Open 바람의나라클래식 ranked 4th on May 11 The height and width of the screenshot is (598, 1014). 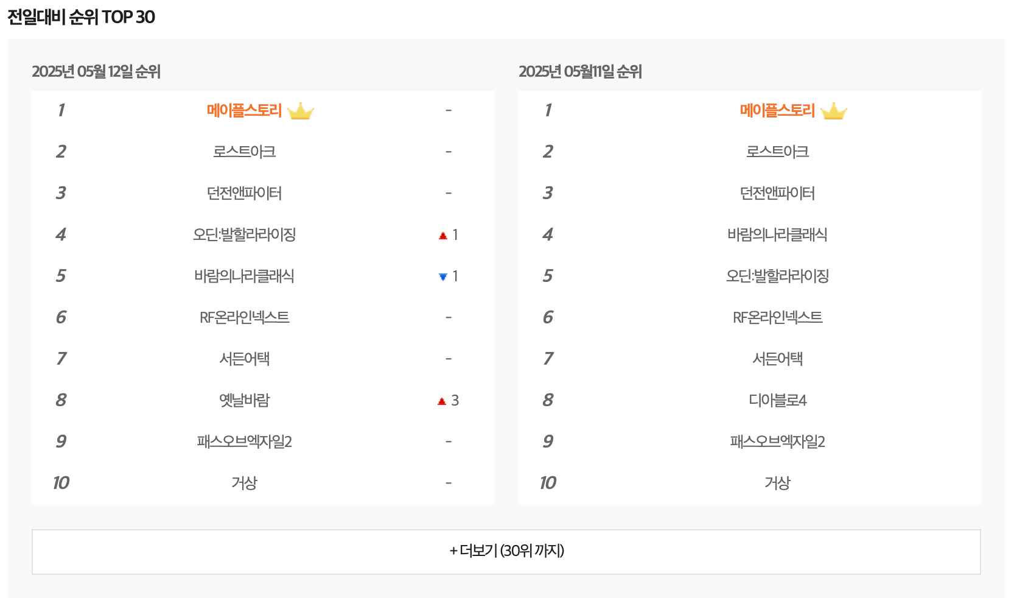coord(777,234)
